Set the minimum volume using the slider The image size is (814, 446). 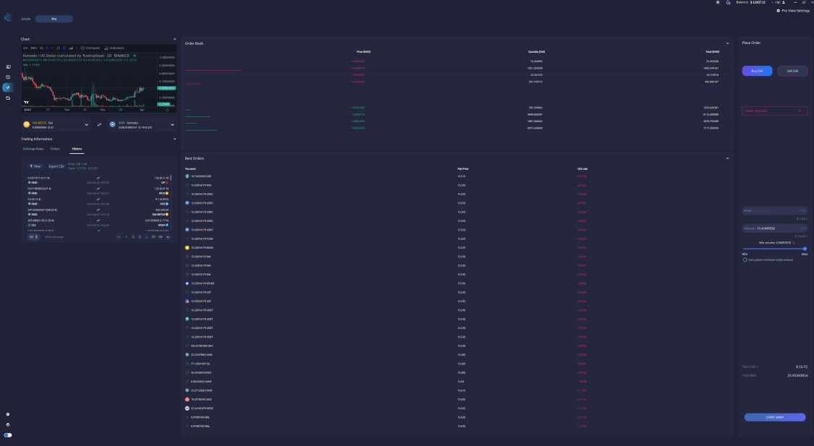coord(803,249)
